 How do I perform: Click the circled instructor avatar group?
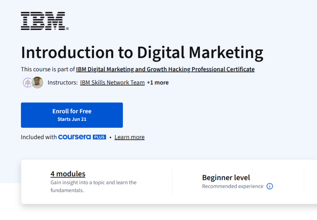32,83
